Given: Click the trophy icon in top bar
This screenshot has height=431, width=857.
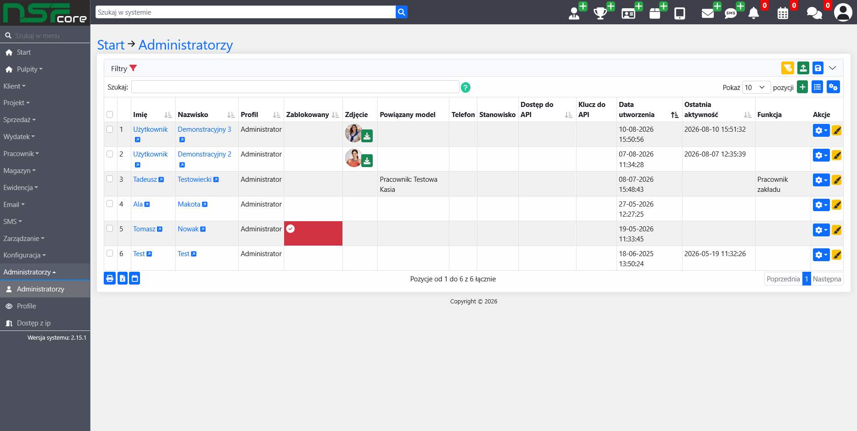Looking at the screenshot, I should click(x=600, y=13).
